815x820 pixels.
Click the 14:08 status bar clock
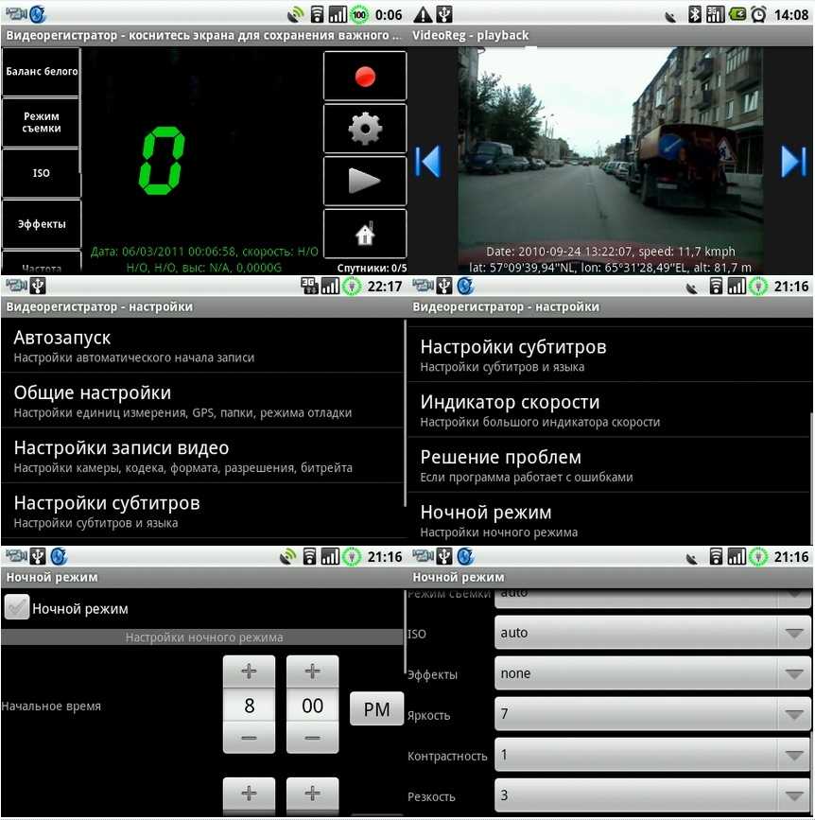pos(791,14)
